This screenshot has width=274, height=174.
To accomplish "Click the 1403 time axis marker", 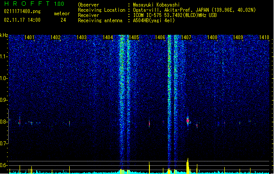I will [x=81, y=37].
